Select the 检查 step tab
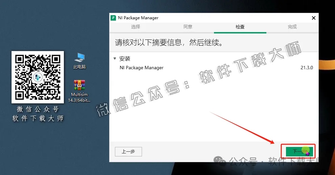The height and width of the screenshot is (175, 335). pyautogui.click(x=240, y=27)
